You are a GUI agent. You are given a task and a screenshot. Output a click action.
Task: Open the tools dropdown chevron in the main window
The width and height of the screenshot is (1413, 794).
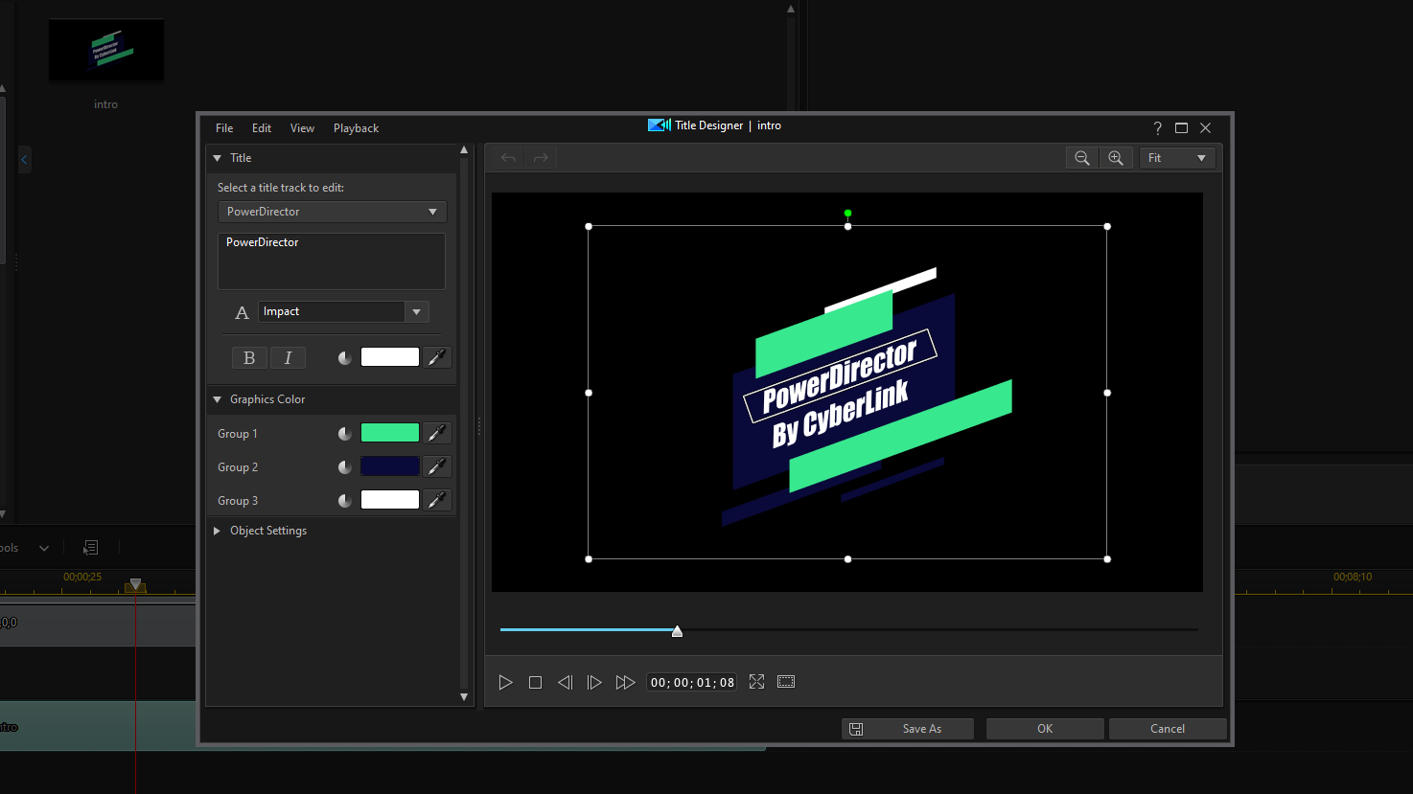pos(44,549)
